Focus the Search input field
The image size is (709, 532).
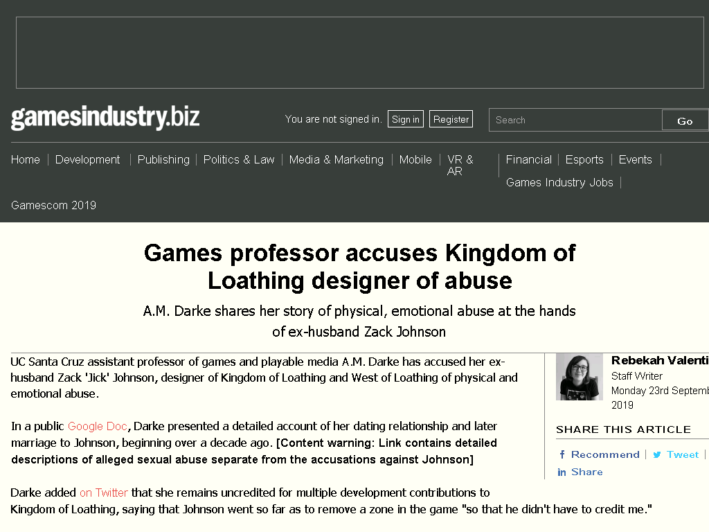[575, 121]
